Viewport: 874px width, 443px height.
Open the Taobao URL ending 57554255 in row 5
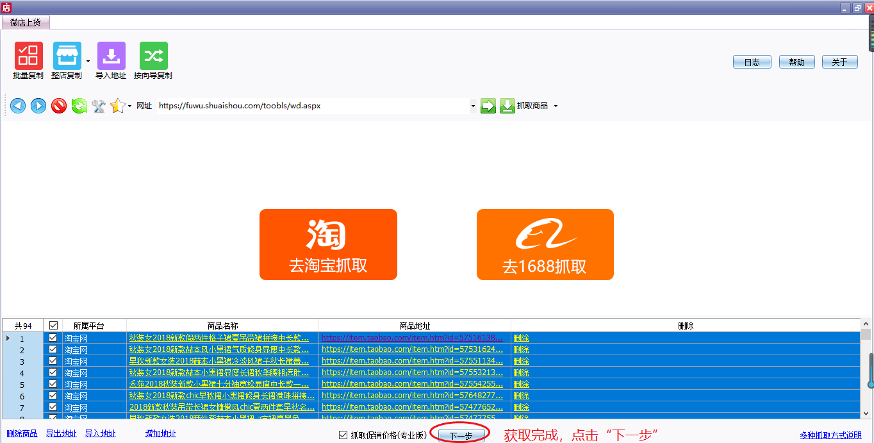[x=412, y=384]
